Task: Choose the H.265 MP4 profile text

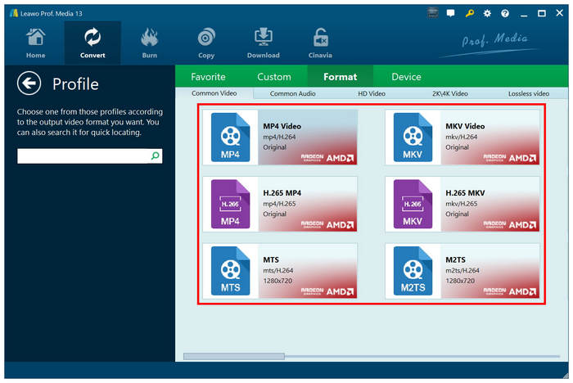Action: tap(282, 192)
